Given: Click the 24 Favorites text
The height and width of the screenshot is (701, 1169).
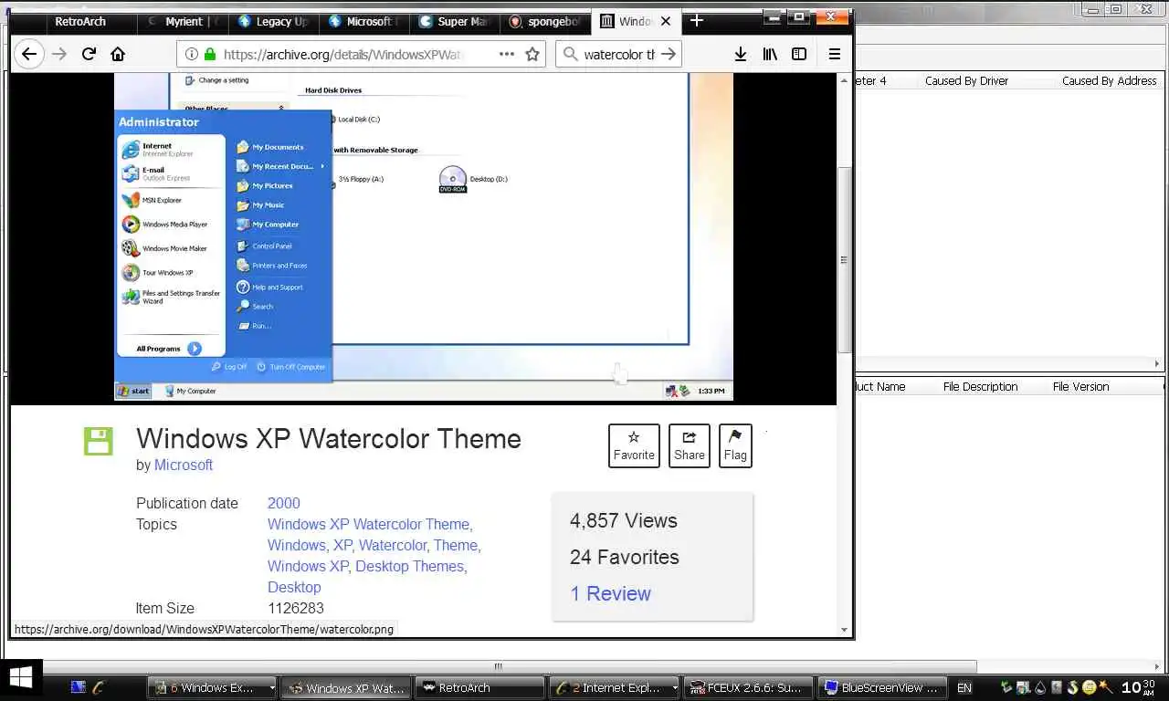Looking at the screenshot, I should pyautogui.click(x=625, y=557).
